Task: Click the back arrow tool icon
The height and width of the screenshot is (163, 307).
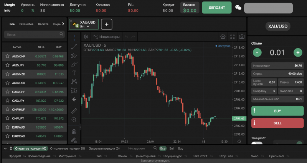Action: coord(74,99)
